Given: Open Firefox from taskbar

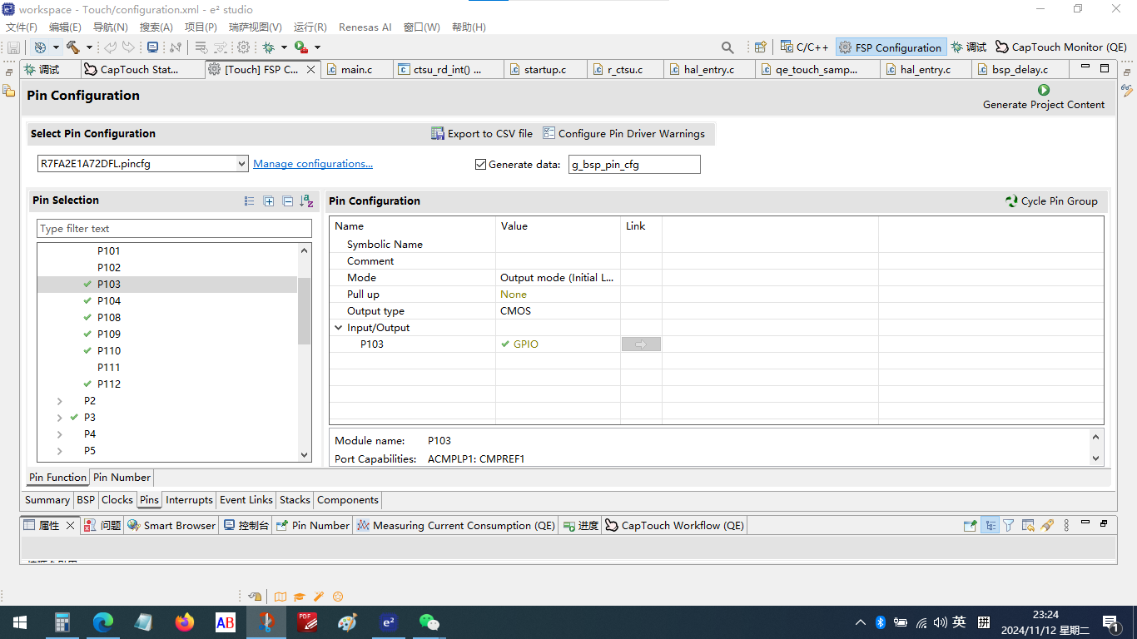Looking at the screenshot, I should tap(185, 622).
